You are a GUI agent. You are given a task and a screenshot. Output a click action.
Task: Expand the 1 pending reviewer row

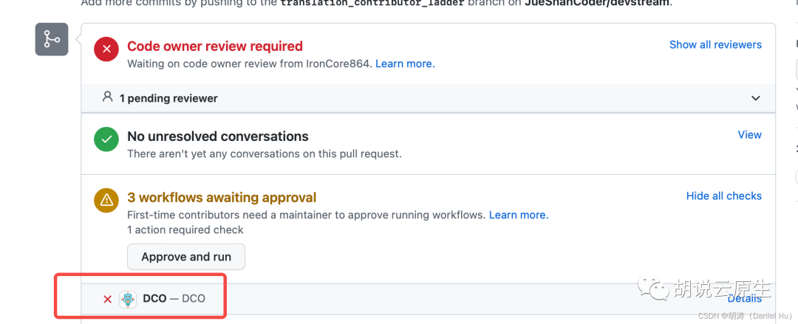point(168,98)
